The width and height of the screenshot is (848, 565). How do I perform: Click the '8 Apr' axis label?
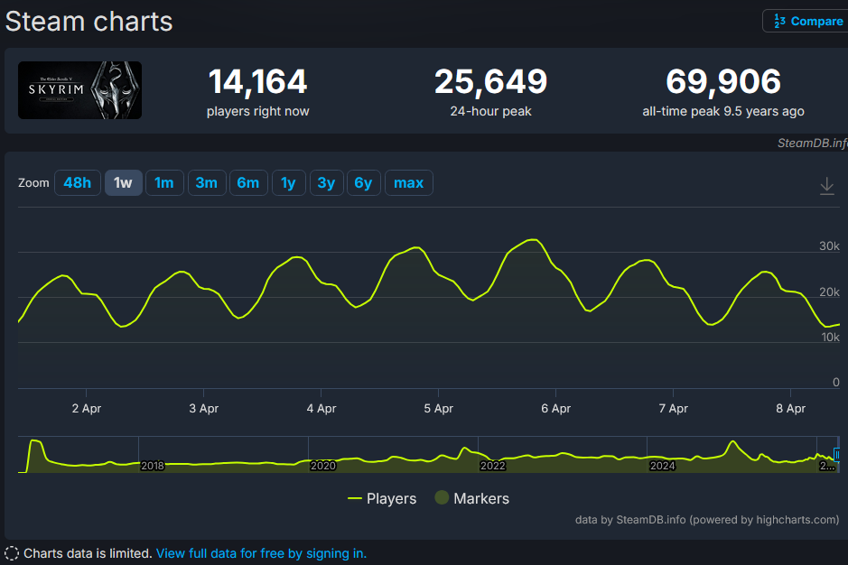tap(791, 409)
